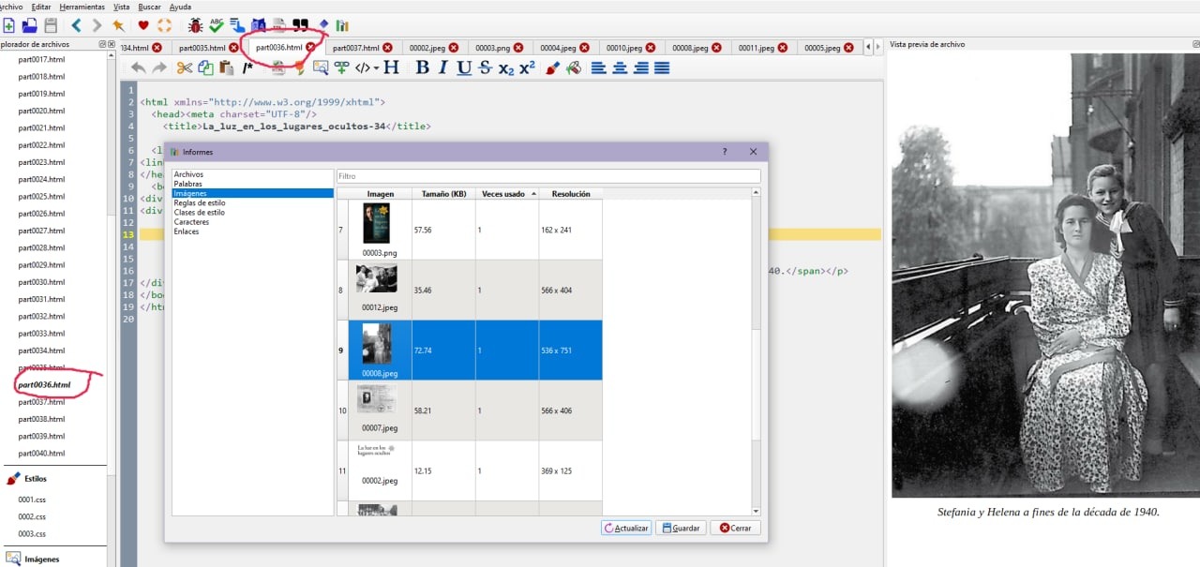Click the red heart donate icon

tap(143, 25)
